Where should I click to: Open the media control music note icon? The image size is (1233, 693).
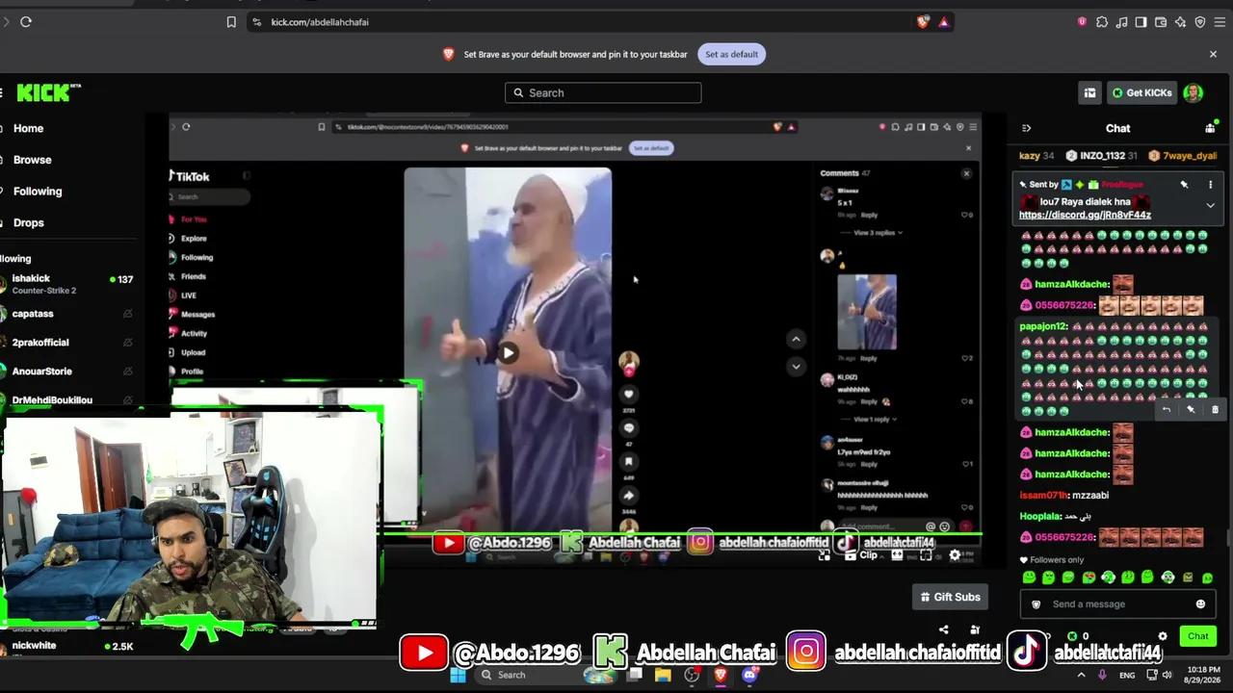point(1121,22)
